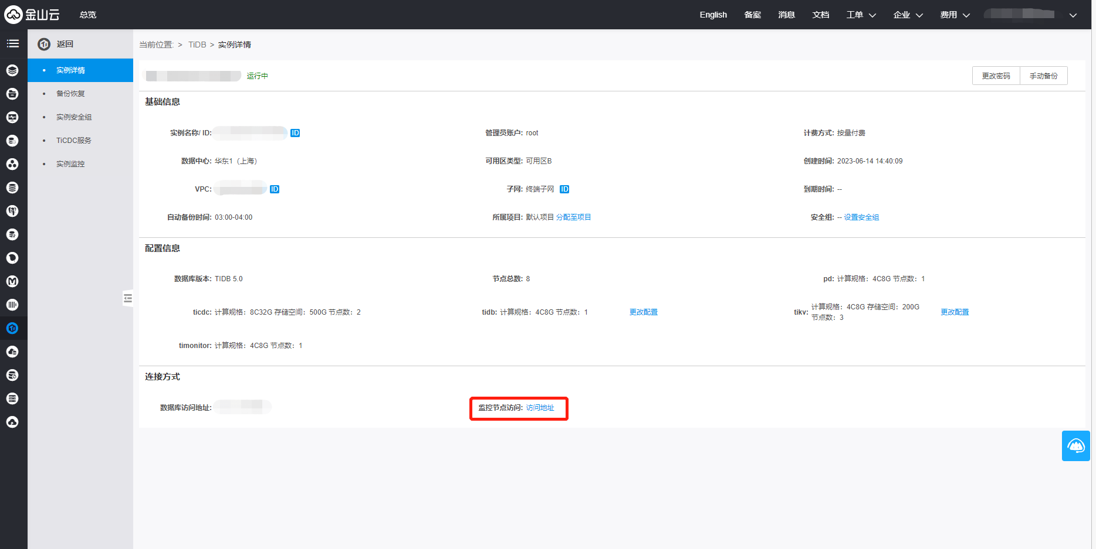Open the cloud support chat widget
The height and width of the screenshot is (549, 1096).
(x=1075, y=446)
